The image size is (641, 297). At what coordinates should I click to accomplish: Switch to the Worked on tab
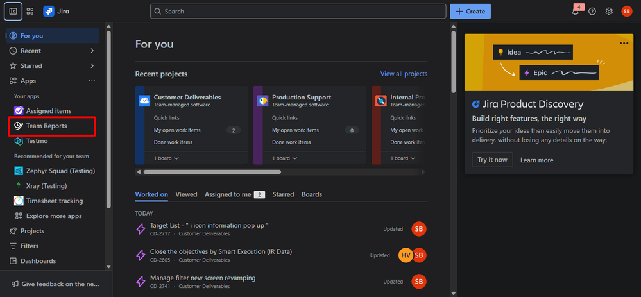(x=151, y=194)
